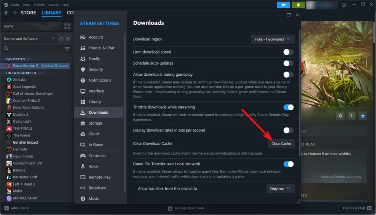Image resolution: width=376 pixels, height=215 pixels.
Task: Click the green notifications bell icon
Action: point(298,5)
